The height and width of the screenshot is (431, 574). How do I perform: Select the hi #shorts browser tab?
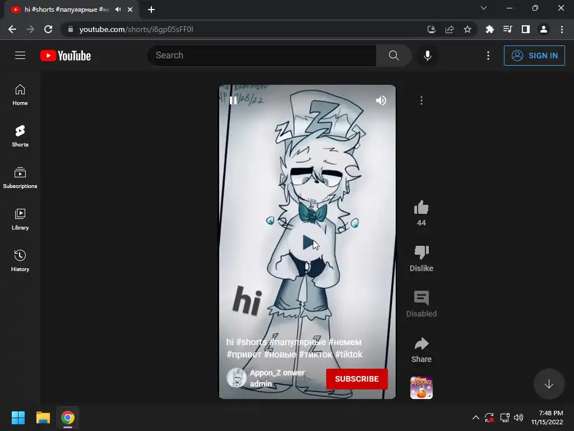click(x=66, y=10)
